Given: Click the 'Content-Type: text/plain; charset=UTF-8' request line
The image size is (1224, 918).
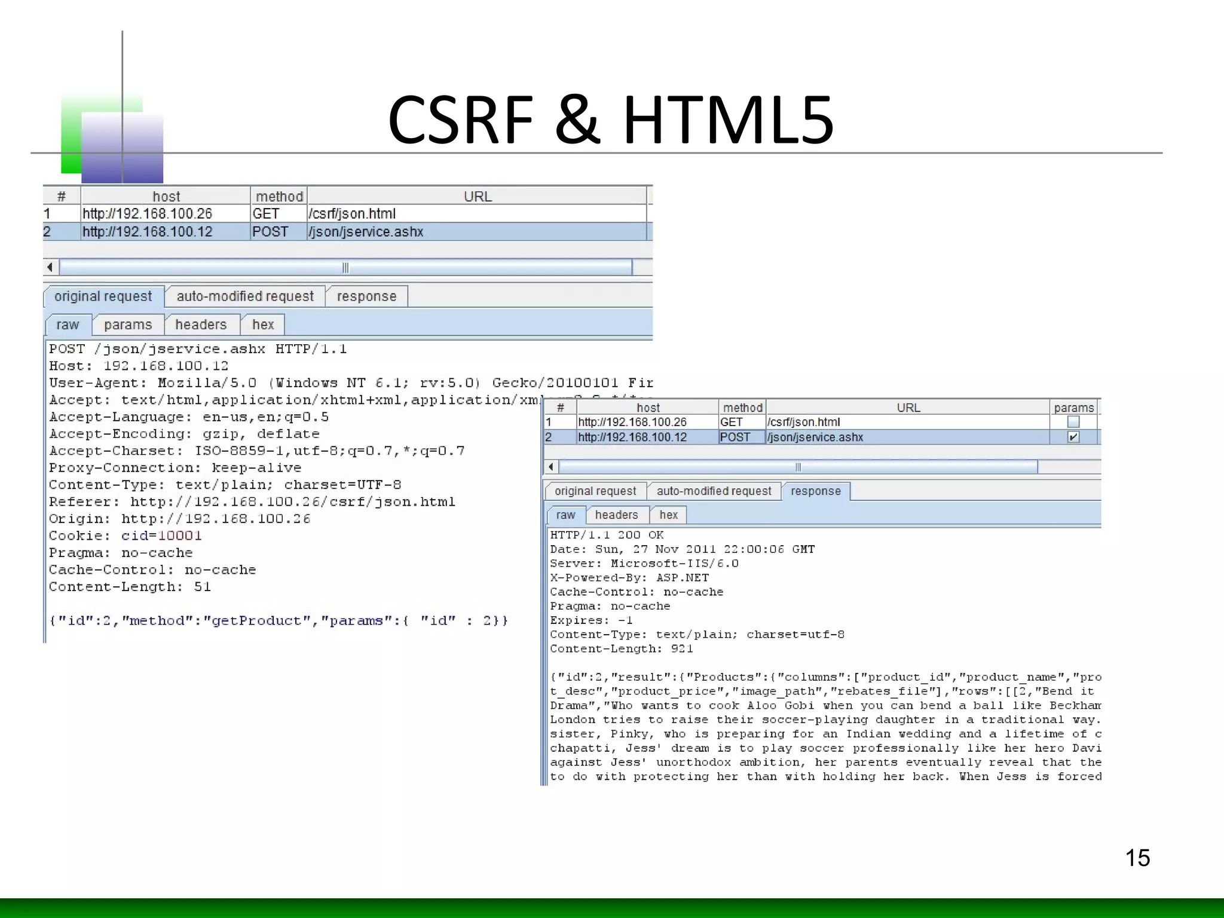Looking at the screenshot, I should pos(225,485).
